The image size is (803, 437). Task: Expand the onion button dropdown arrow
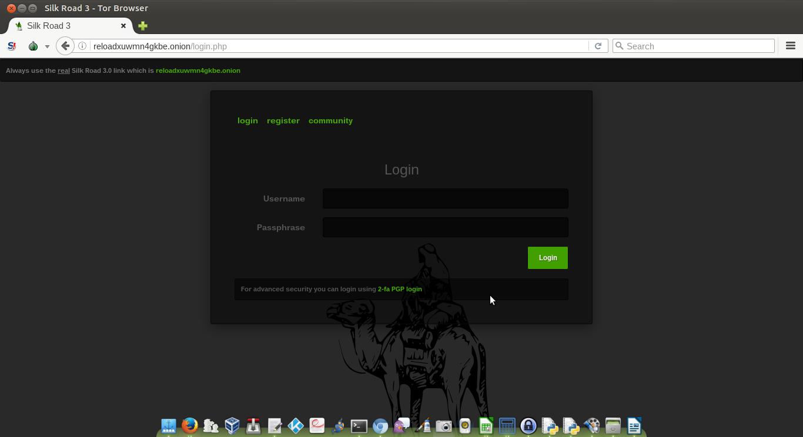[47, 46]
